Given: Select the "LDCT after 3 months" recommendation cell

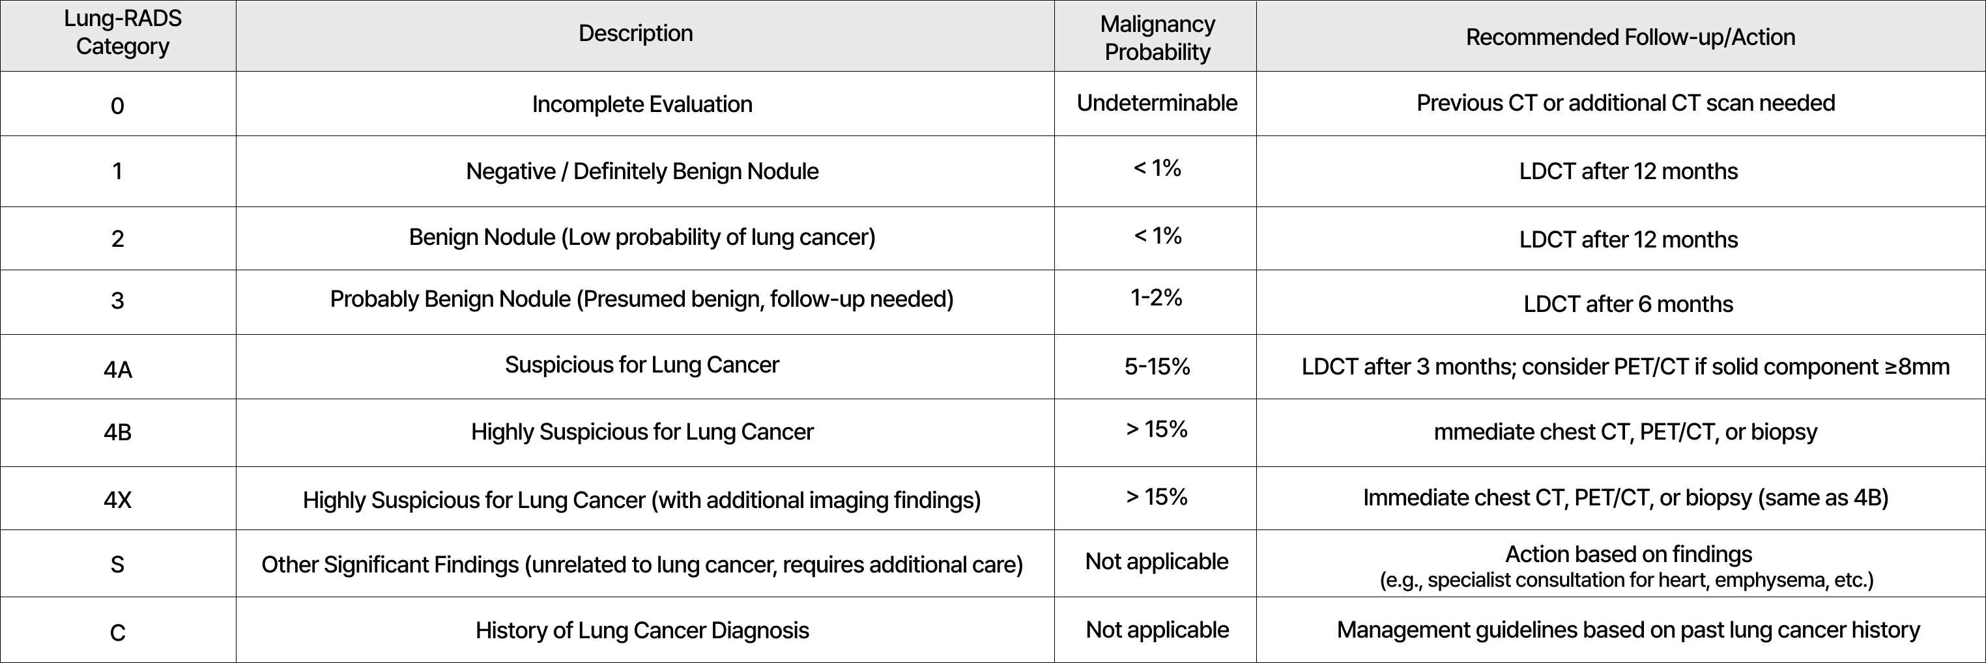Looking at the screenshot, I should [1625, 366].
